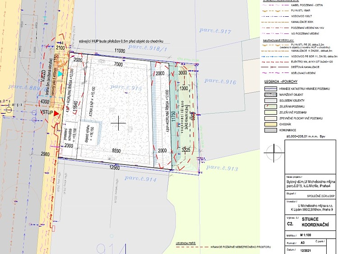Click the dimension value 3225
The image size is (338, 254).
point(186,150)
